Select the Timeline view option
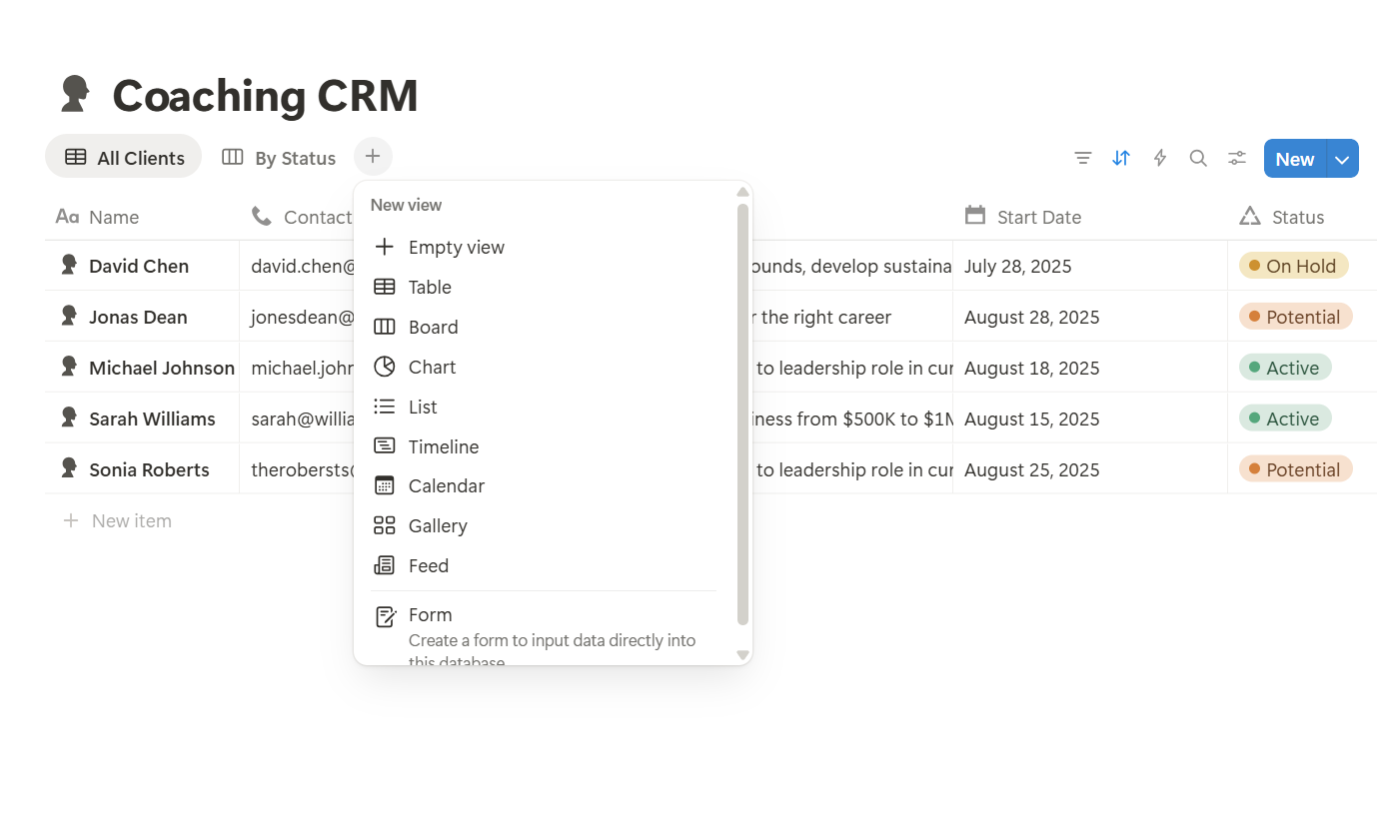Viewport: 1377px width, 839px height. tap(444, 446)
